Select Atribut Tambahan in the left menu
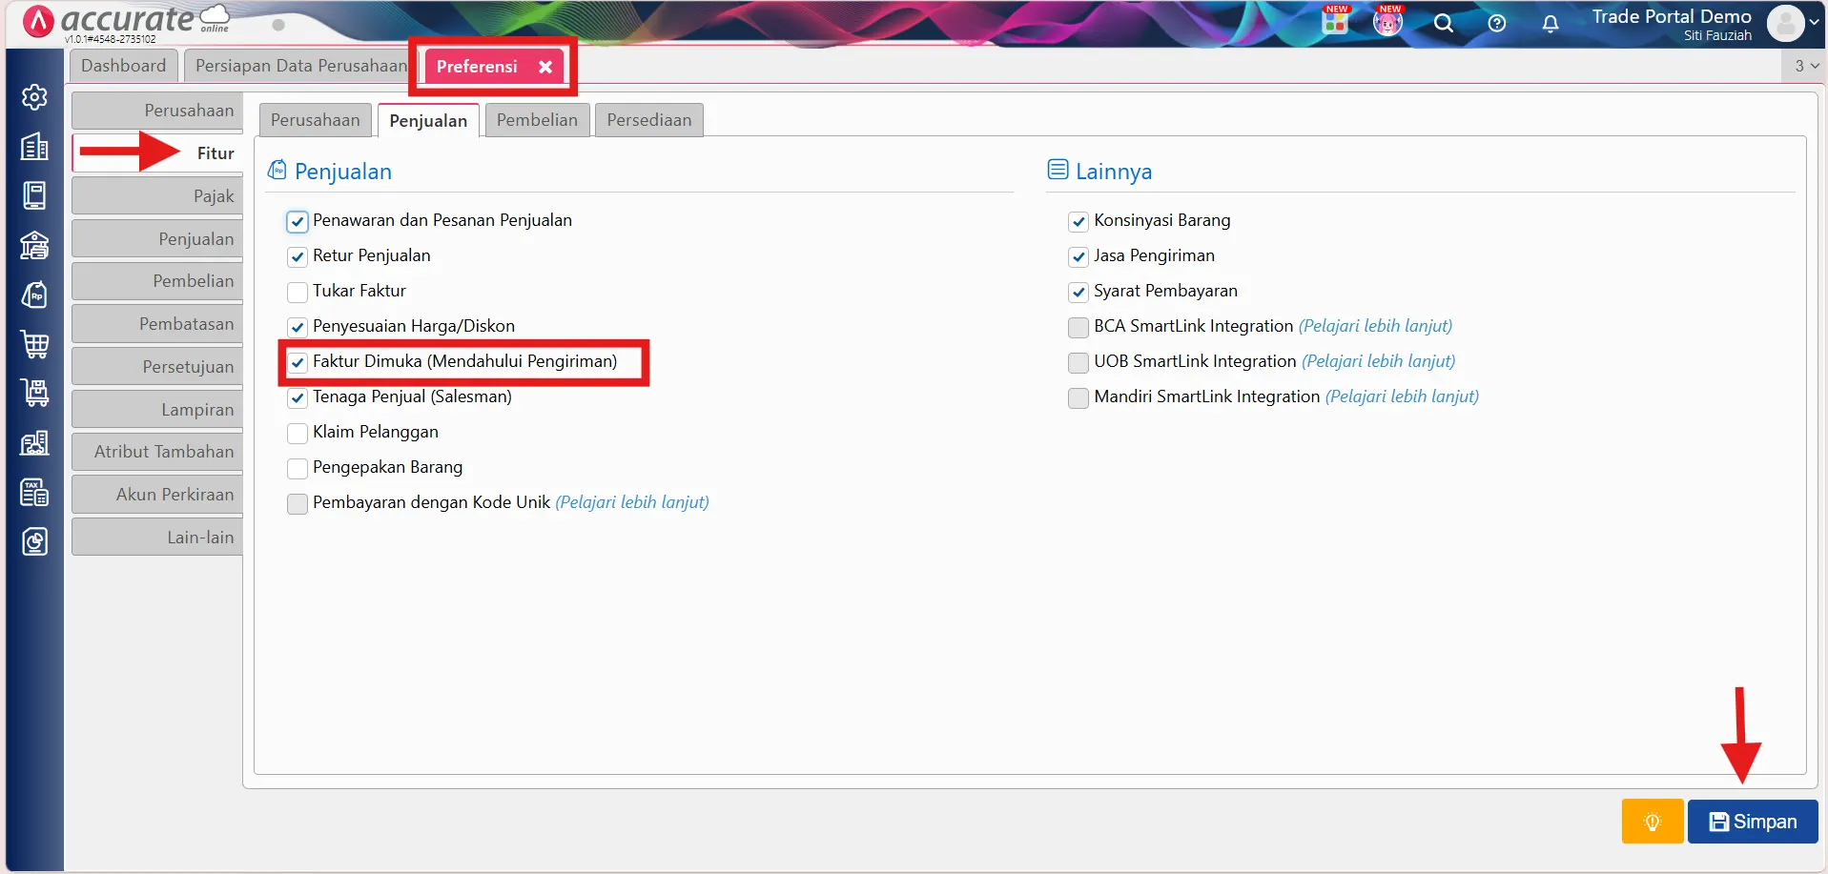The height and width of the screenshot is (874, 1828). (x=157, y=452)
